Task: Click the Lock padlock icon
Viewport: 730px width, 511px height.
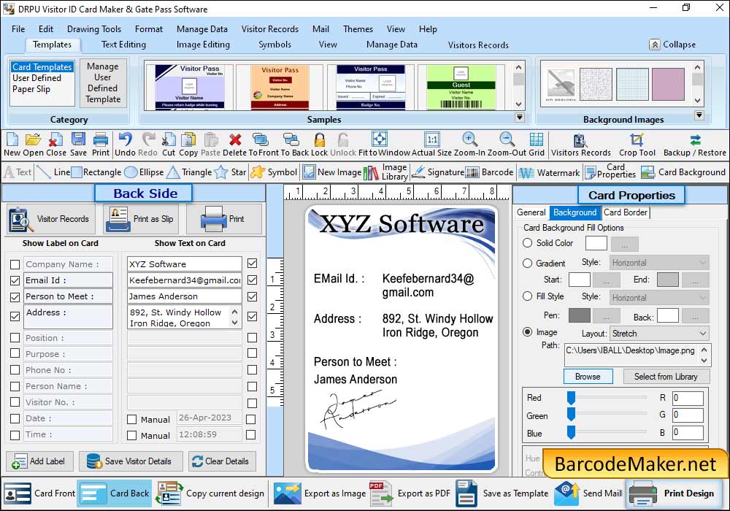Action: [x=320, y=139]
